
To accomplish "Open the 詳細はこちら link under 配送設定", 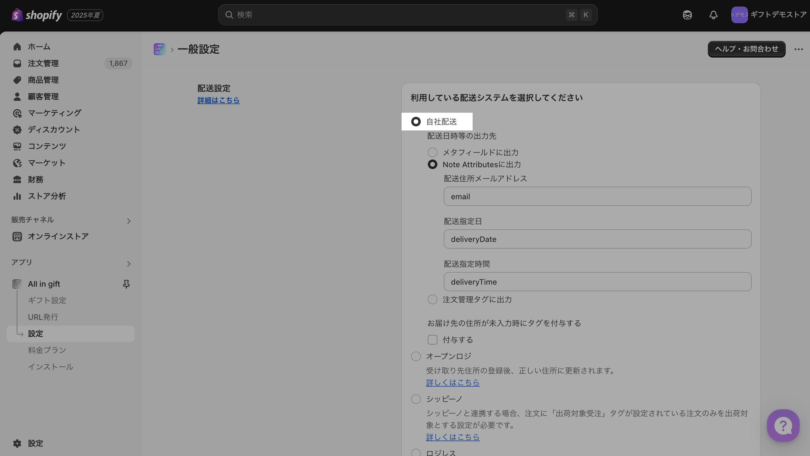I will tap(218, 100).
